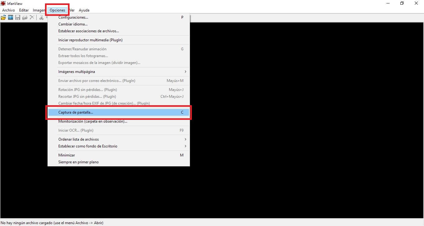Image resolution: width=424 pixels, height=226 pixels.
Task: Minimize the IrfanView window from title bar
Action: tap(388, 3)
